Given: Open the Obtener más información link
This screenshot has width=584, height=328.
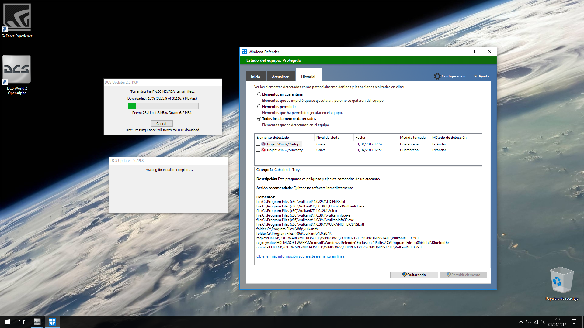Looking at the screenshot, I should (301, 256).
